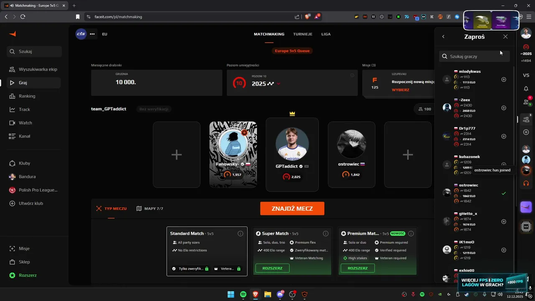Open profile avatar at top right
Viewport: 535px width, 301px height.
click(x=526, y=34)
